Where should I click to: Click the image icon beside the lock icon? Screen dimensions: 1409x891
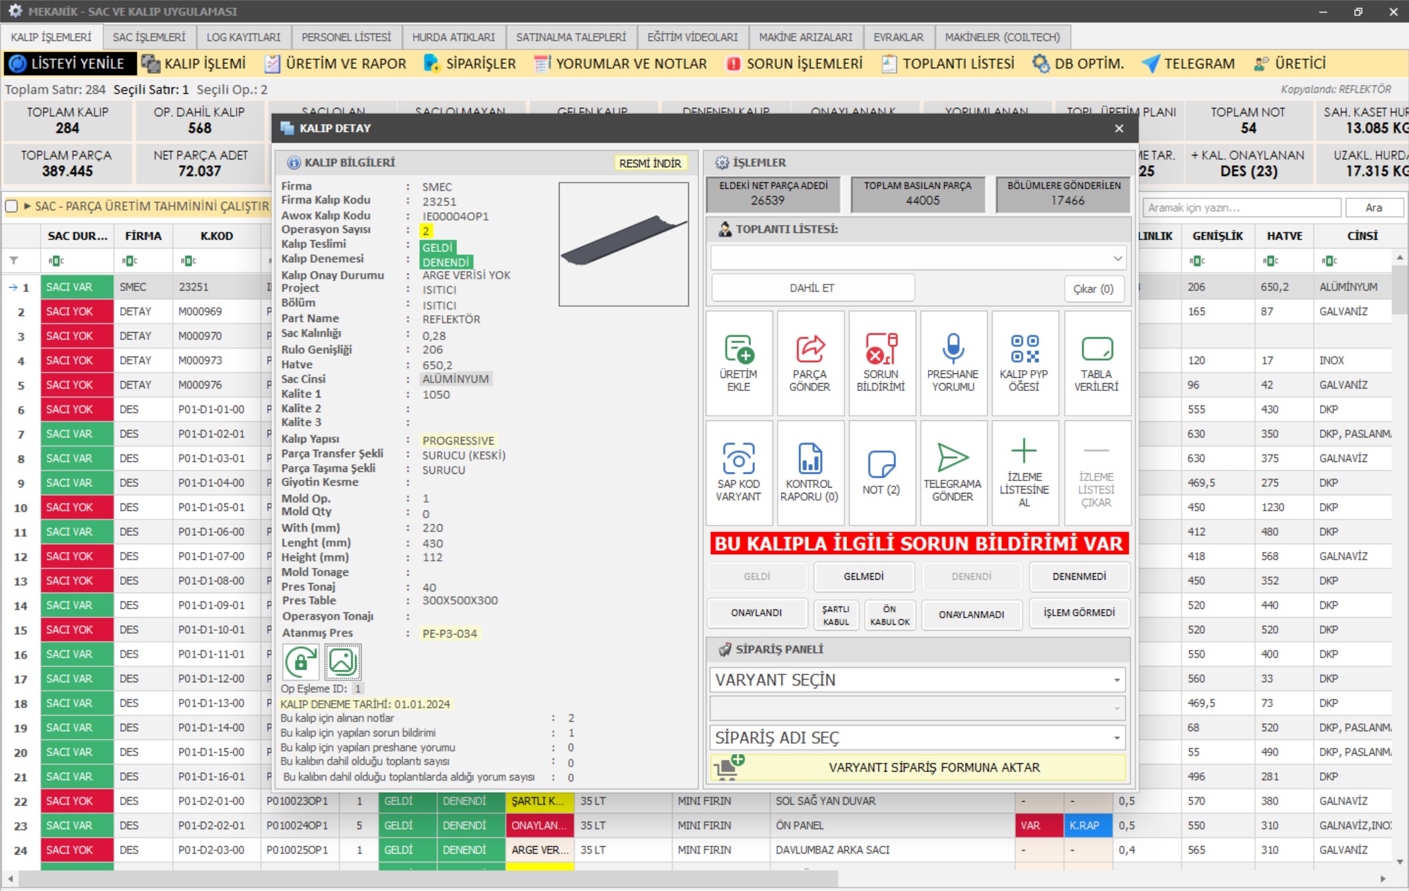click(x=342, y=662)
